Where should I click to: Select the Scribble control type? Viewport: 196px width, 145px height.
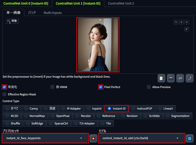point(152,116)
